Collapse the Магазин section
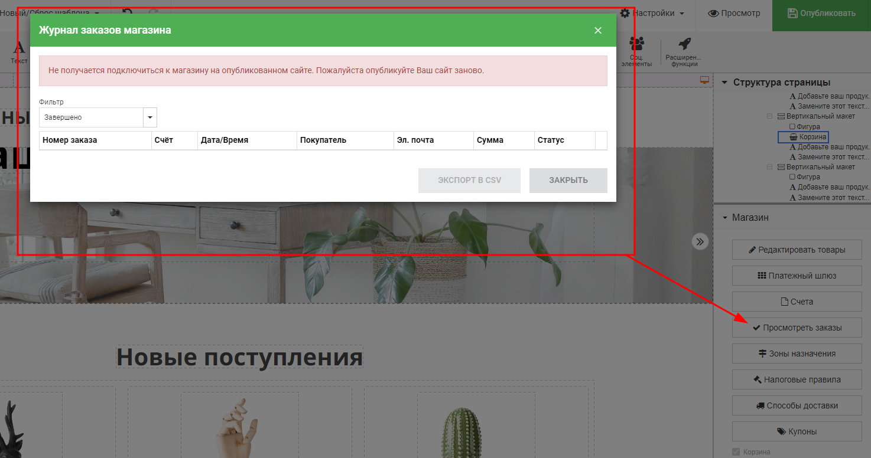 coord(725,218)
